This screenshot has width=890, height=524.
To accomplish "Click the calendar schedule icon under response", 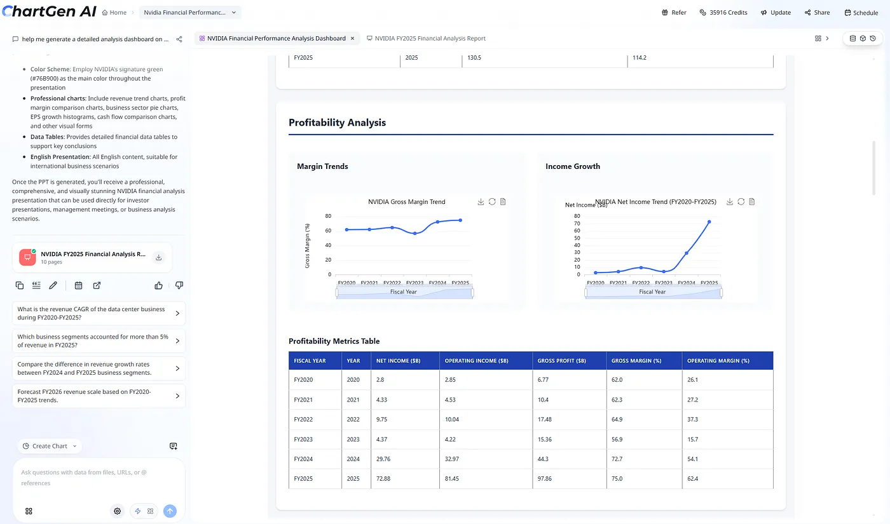I will [78, 285].
